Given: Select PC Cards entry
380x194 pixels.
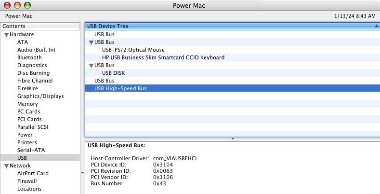Looking at the screenshot, I should (28, 111).
